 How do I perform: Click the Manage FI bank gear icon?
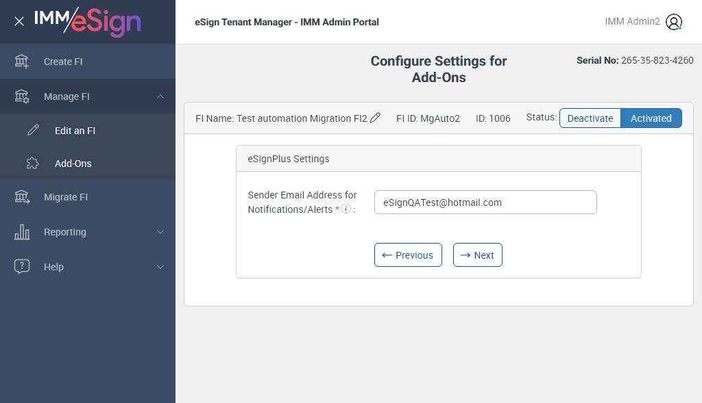point(22,96)
